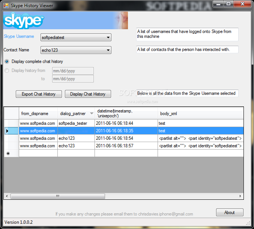
Task: Click the Skype Username label
Action: (19, 36)
